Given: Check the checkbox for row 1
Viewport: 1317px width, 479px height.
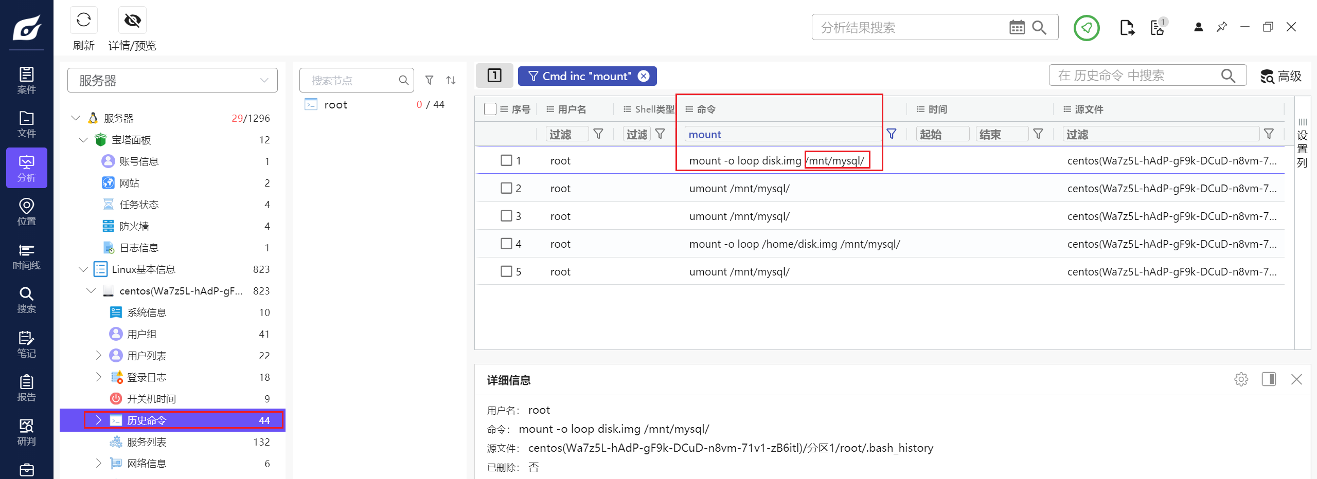Looking at the screenshot, I should click(x=506, y=160).
